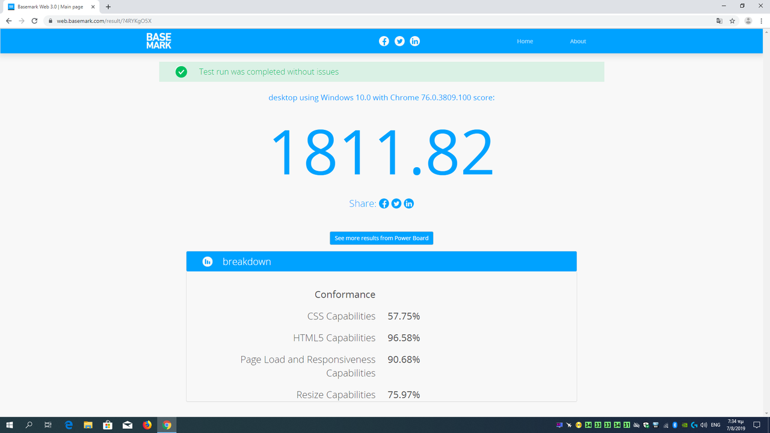The image size is (770, 433).
Task: Go back with the browser back arrow
Action: pos(8,20)
